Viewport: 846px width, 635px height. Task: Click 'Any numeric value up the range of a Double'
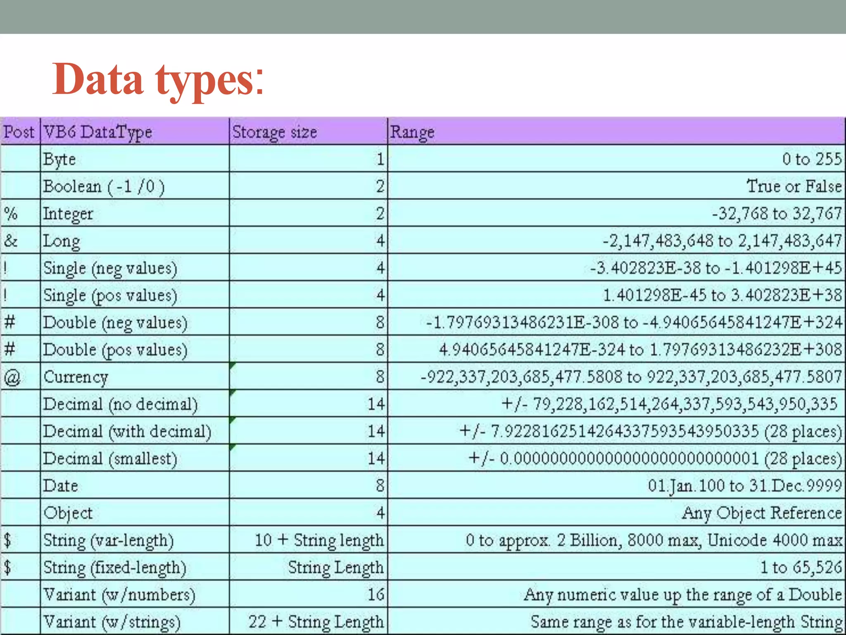[x=683, y=595]
